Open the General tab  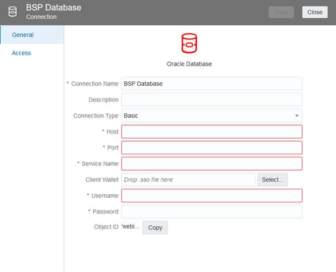(32, 35)
